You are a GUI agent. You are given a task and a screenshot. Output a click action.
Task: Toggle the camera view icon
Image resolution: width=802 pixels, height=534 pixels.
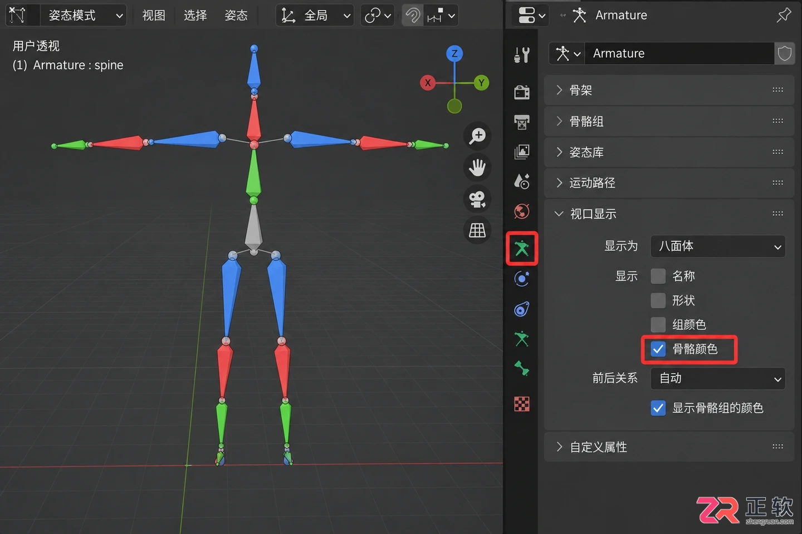point(477,199)
